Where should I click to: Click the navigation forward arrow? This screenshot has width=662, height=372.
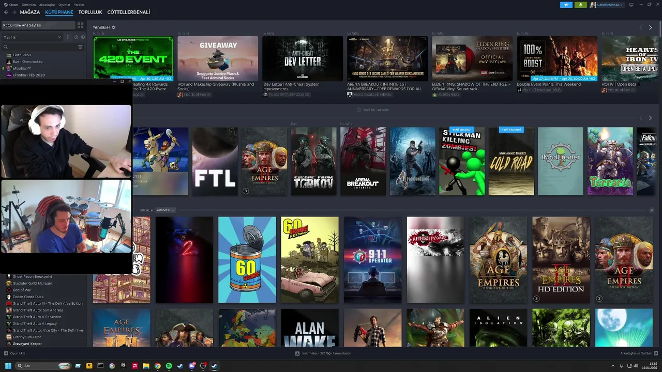point(14,12)
